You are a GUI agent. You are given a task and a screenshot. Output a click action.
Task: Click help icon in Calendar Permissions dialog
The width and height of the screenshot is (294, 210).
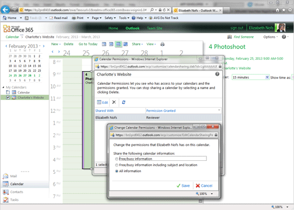[x=217, y=74]
